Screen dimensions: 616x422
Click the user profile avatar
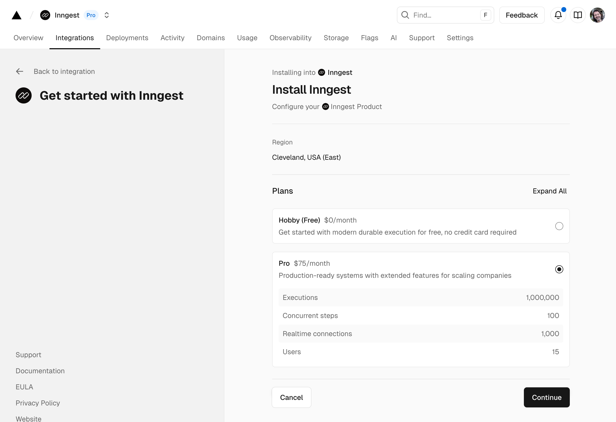597,15
